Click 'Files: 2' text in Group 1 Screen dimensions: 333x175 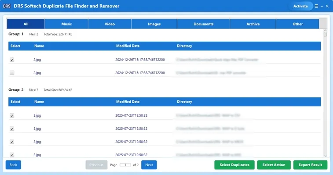(x=33, y=34)
